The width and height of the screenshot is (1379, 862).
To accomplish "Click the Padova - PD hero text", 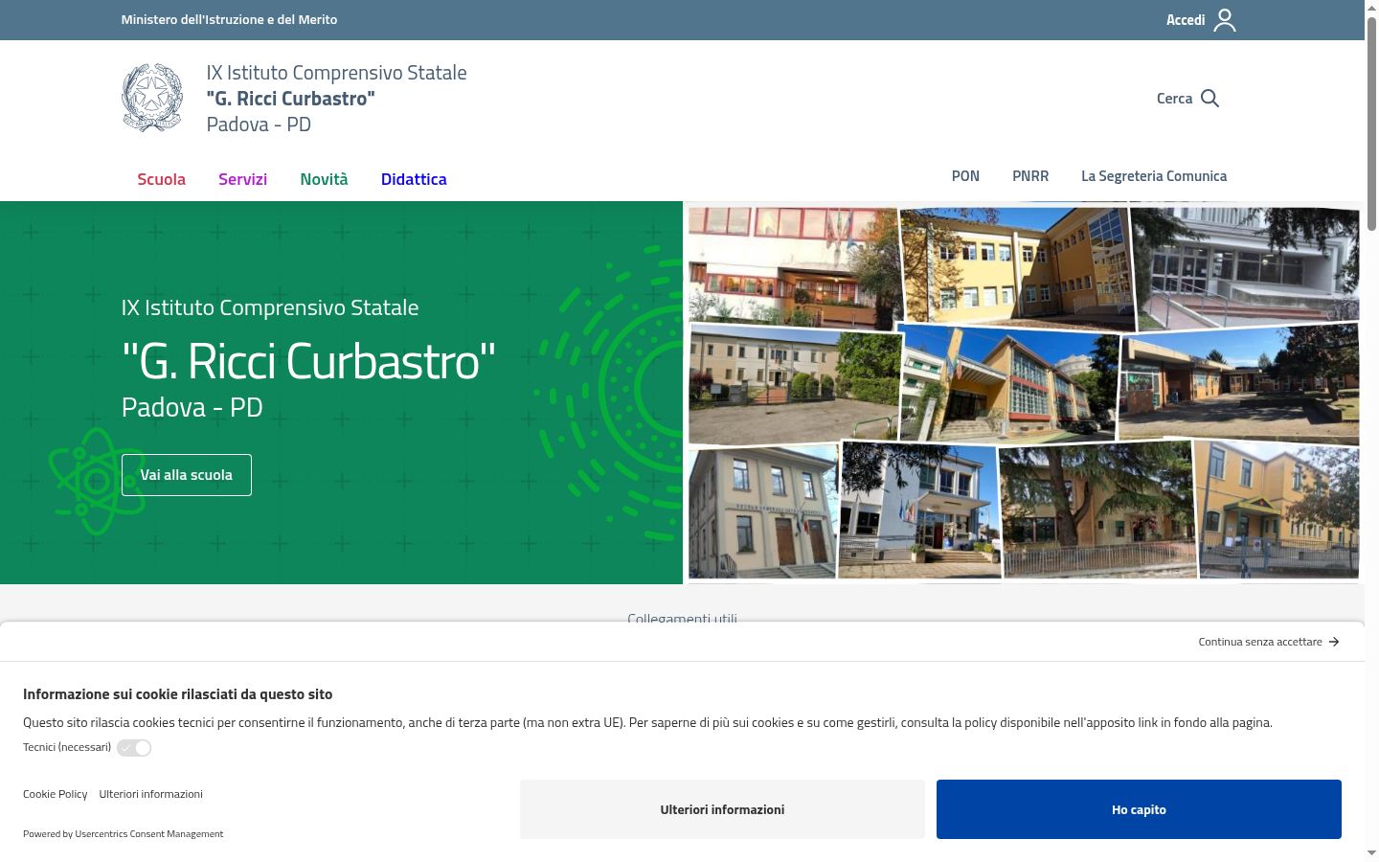I will (192, 407).
